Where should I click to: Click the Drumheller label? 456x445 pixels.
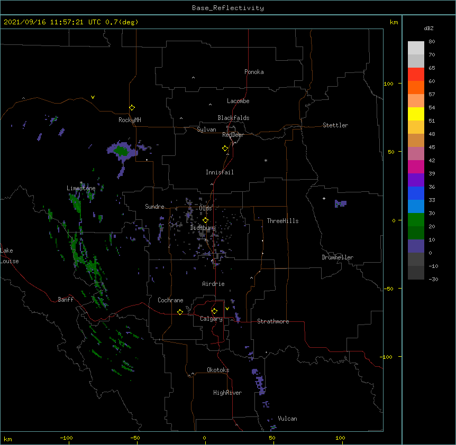(x=338, y=257)
